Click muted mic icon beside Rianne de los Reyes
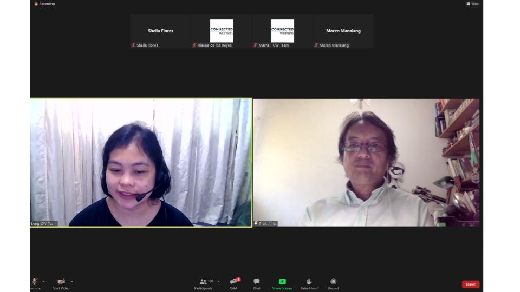 click(194, 45)
